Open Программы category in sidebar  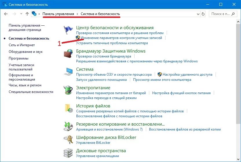(x=19, y=58)
